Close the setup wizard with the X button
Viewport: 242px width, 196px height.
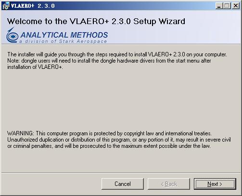coord(236,6)
